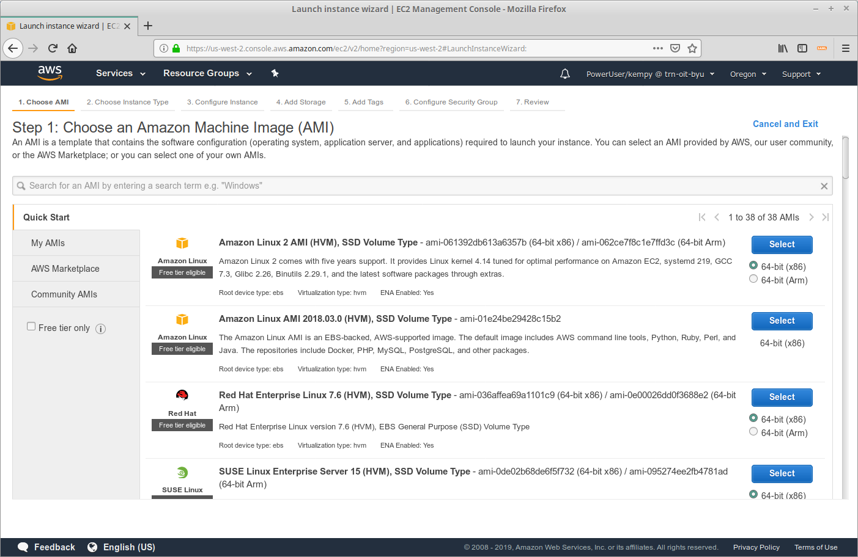This screenshot has height=557, width=858.
Task: Go to the AWS console home logo
Action: (x=50, y=73)
